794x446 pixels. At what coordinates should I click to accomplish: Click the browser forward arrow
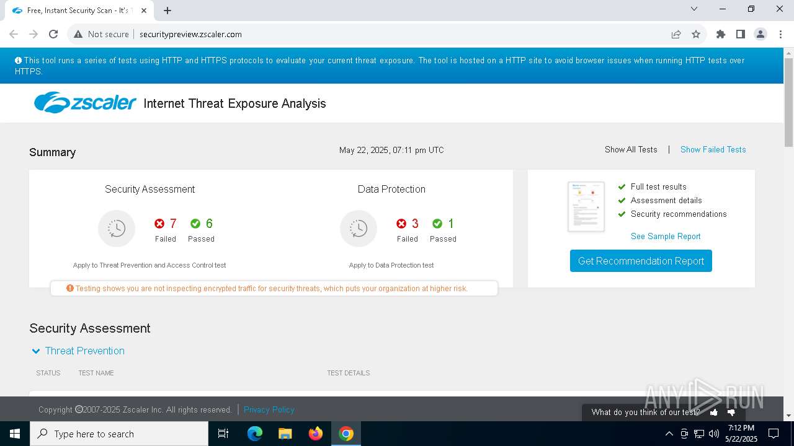click(33, 34)
